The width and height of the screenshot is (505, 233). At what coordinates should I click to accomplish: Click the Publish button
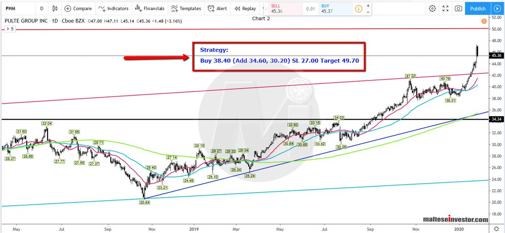[x=478, y=8]
